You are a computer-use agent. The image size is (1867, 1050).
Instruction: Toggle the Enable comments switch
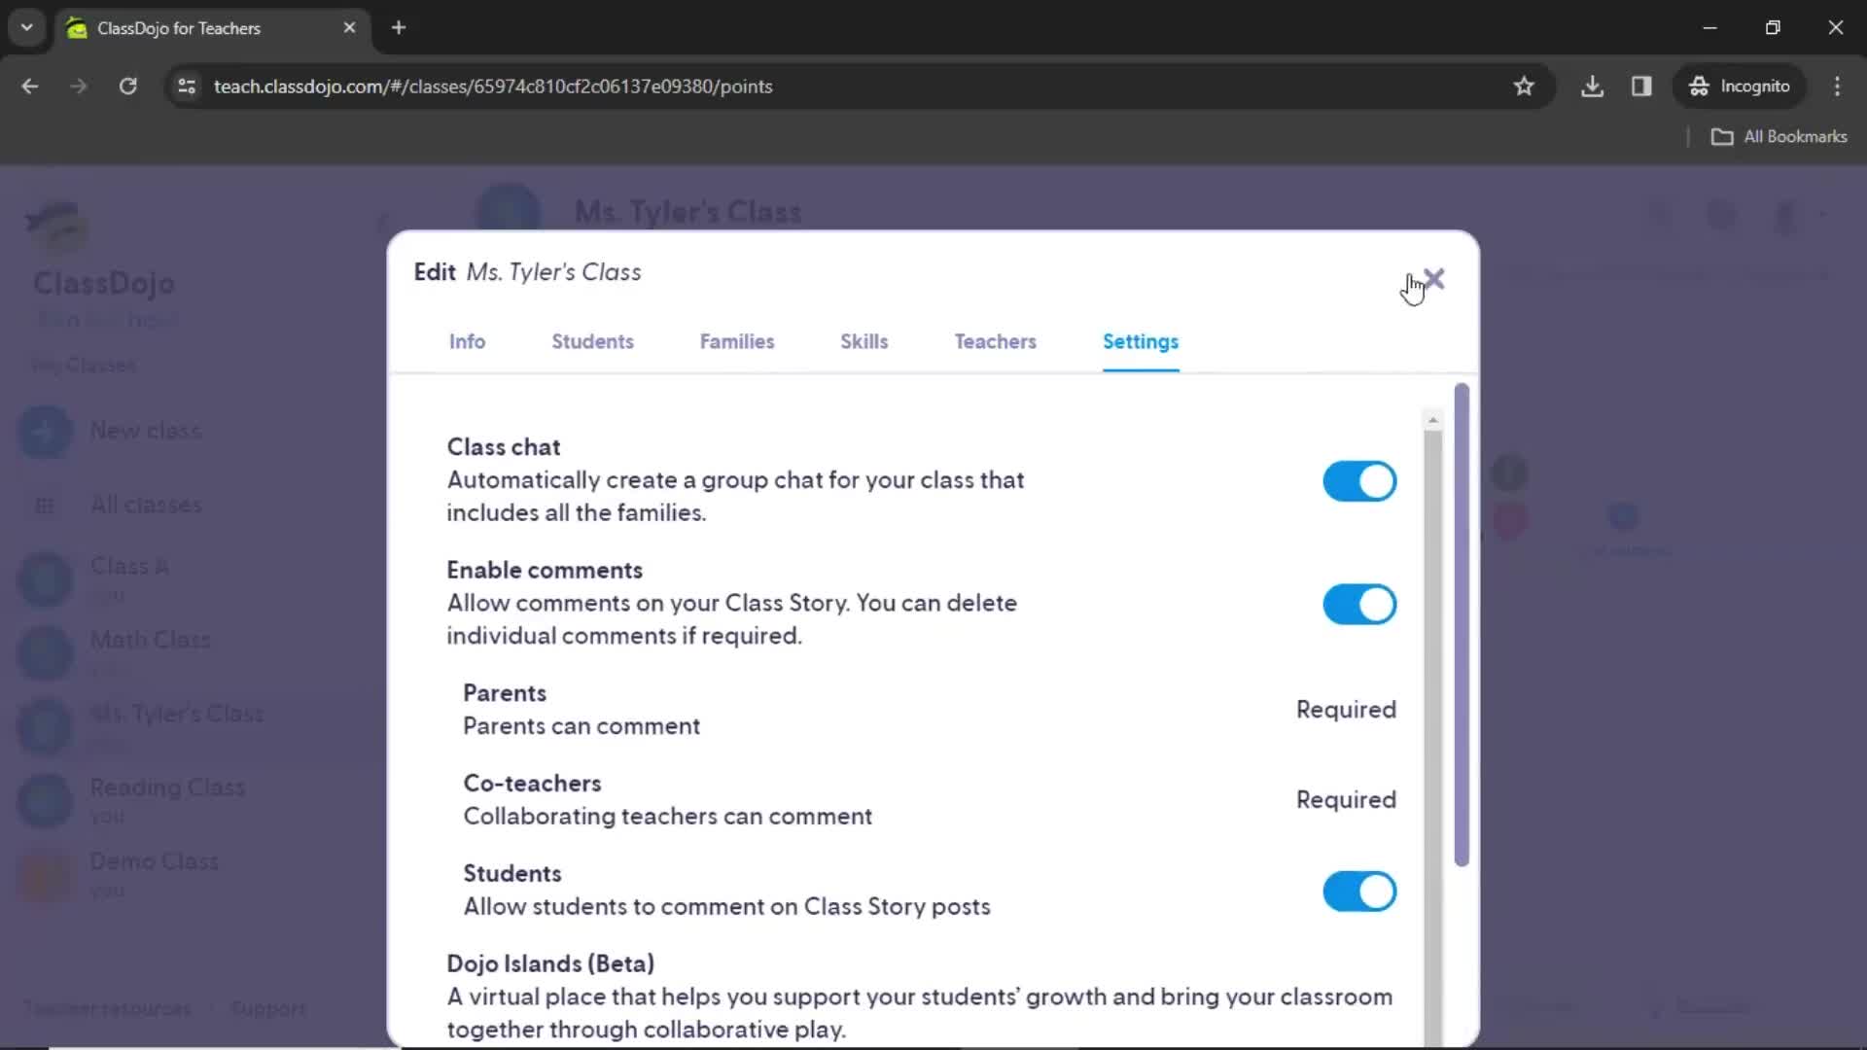(1359, 604)
